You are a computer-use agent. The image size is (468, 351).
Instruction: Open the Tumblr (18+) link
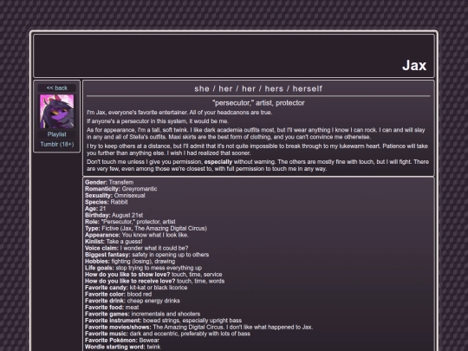56,144
